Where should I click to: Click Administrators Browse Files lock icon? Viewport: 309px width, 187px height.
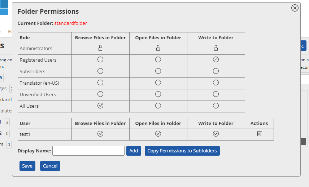[x=100, y=48]
